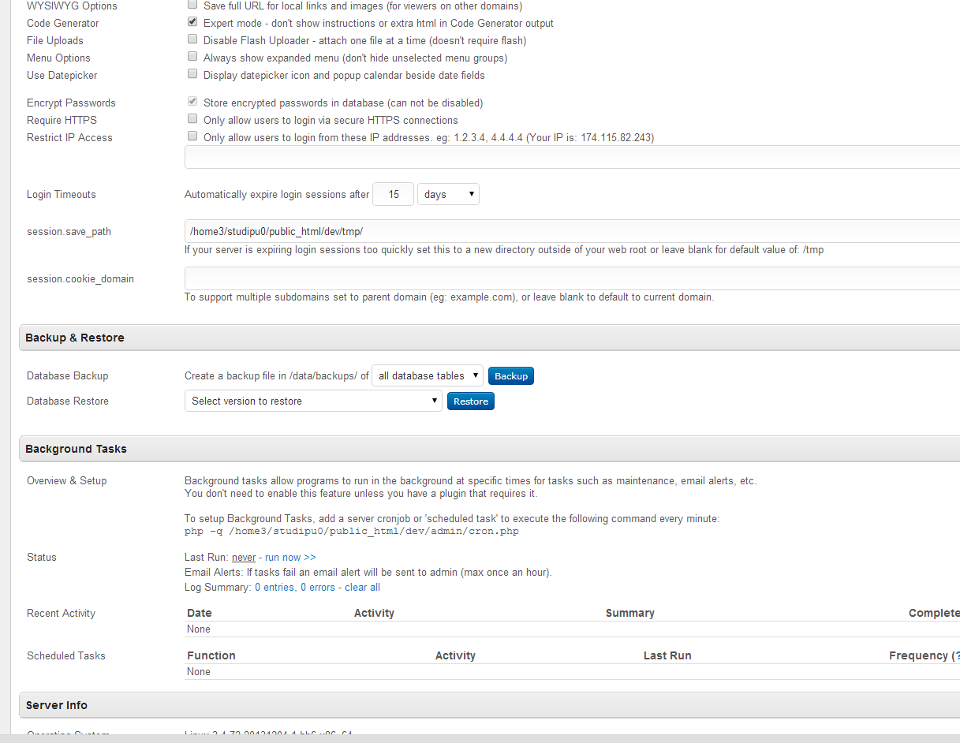Enable Always show expanded menu checkbox

192,57
